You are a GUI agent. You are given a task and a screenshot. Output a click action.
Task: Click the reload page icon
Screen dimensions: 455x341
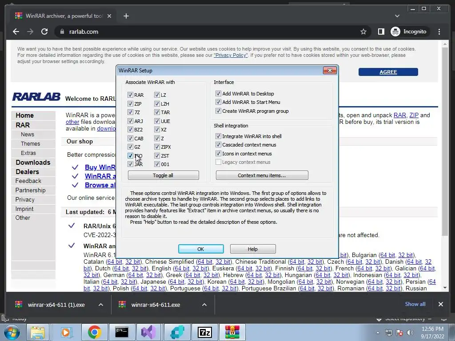click(x=44, y=32)
